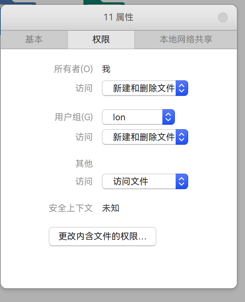Expand the 用户组 lon combo box
Viewport: 245px width, 302px height.
click(x=138, y=117)
